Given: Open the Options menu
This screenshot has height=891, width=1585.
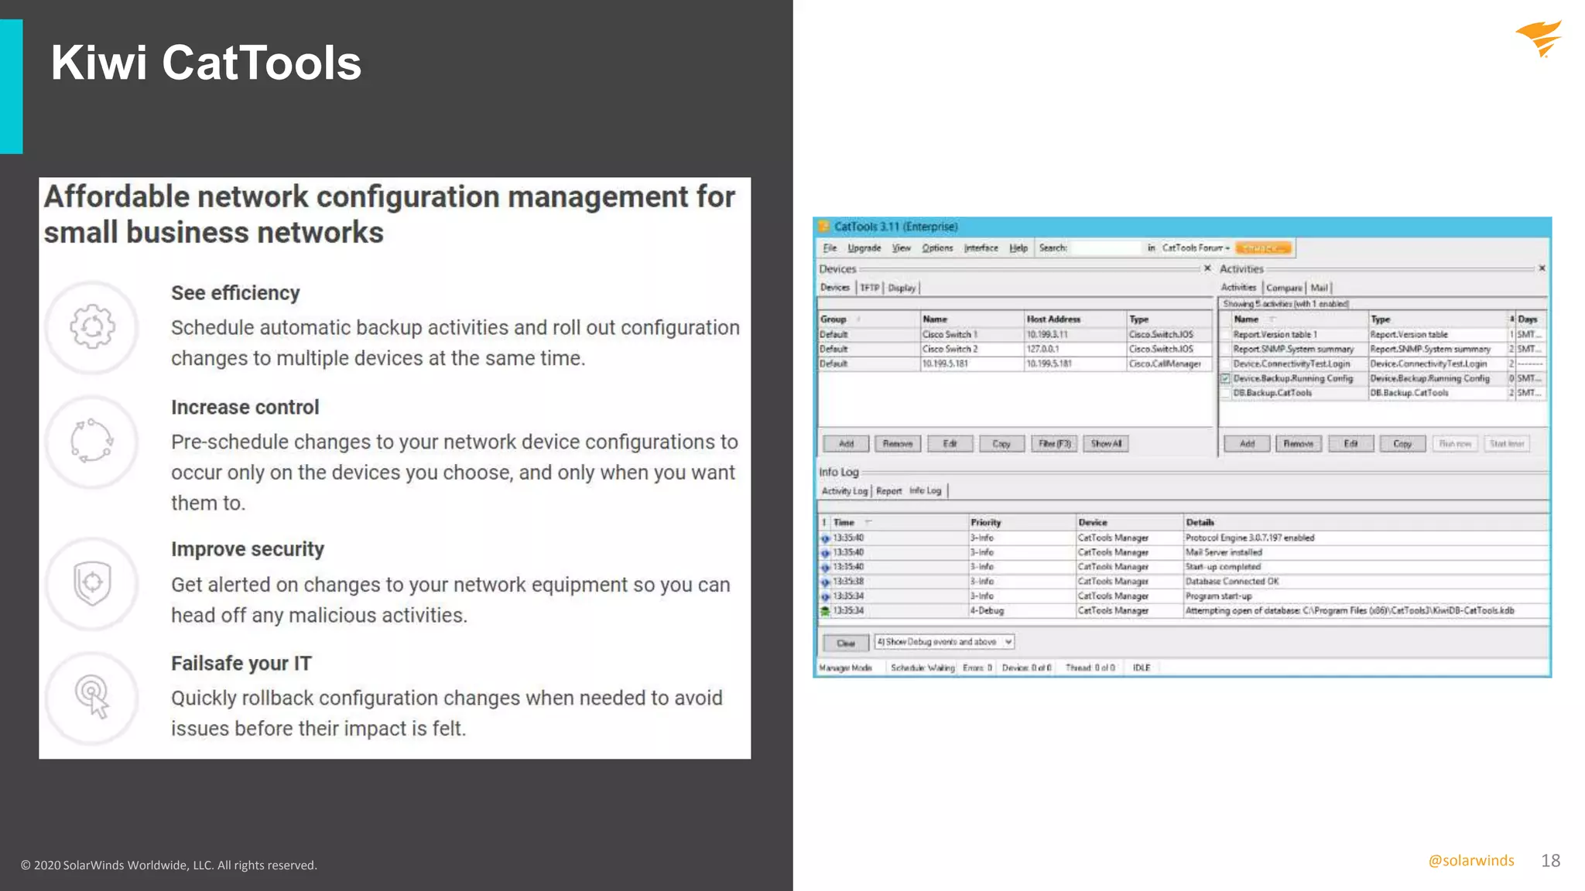Looking at the screenshot, I should click(x=937, y=248).
